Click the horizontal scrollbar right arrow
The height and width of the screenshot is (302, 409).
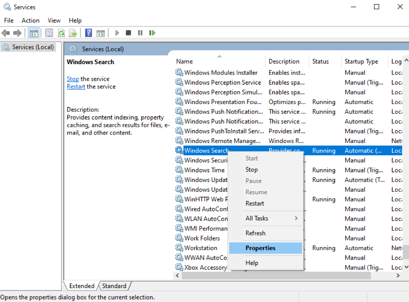pyautogui.click(x=398, y=276)
